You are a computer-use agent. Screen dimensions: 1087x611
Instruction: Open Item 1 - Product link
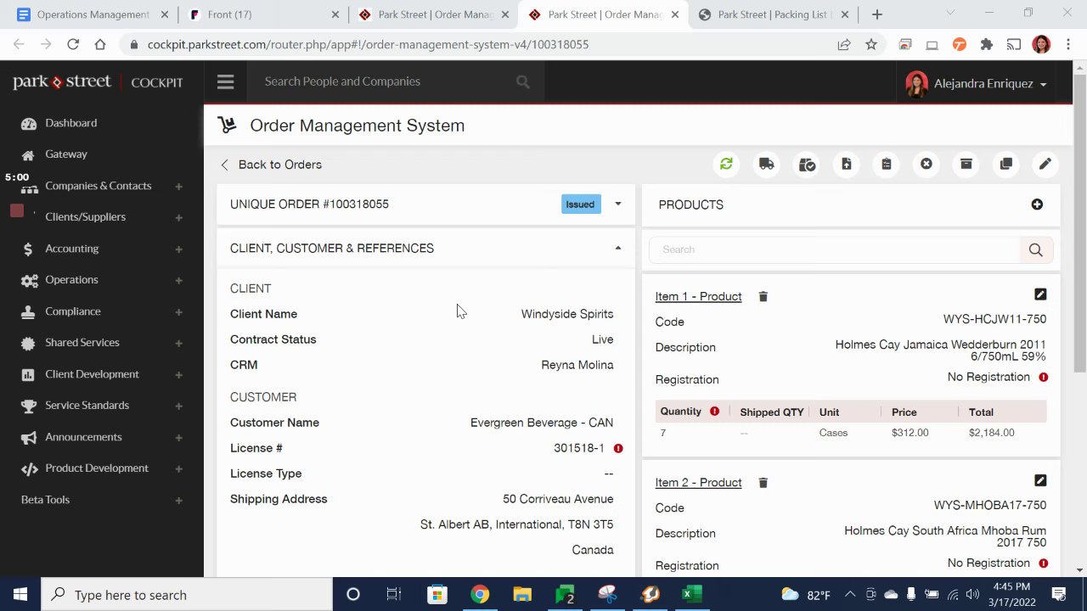pyautogui.click(x=698, y=296)
